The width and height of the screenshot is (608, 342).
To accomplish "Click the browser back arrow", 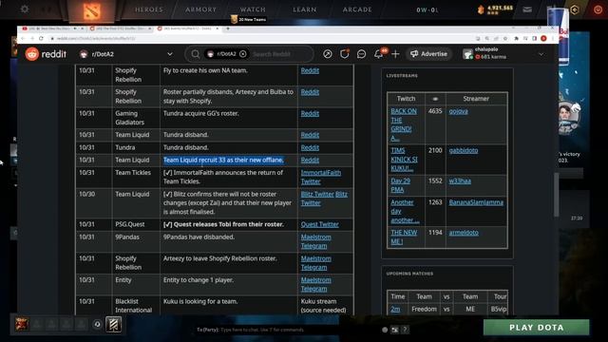I will coord(23,38).
